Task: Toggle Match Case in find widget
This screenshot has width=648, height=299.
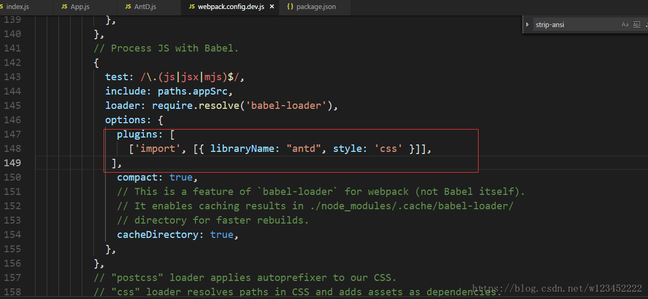Action: 625,24
